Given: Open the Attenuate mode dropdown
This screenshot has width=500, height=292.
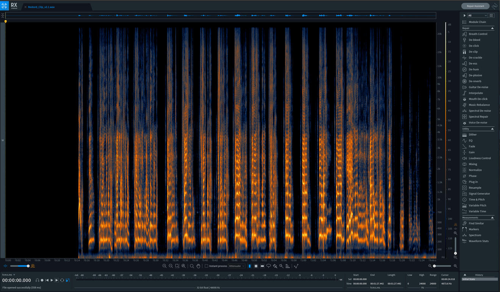Looking at the screenshot, I should point(237,266).
